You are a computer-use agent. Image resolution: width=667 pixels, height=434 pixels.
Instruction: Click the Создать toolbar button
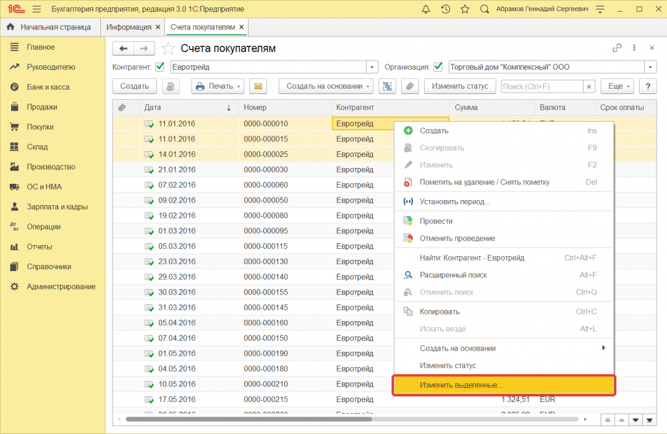135,86
